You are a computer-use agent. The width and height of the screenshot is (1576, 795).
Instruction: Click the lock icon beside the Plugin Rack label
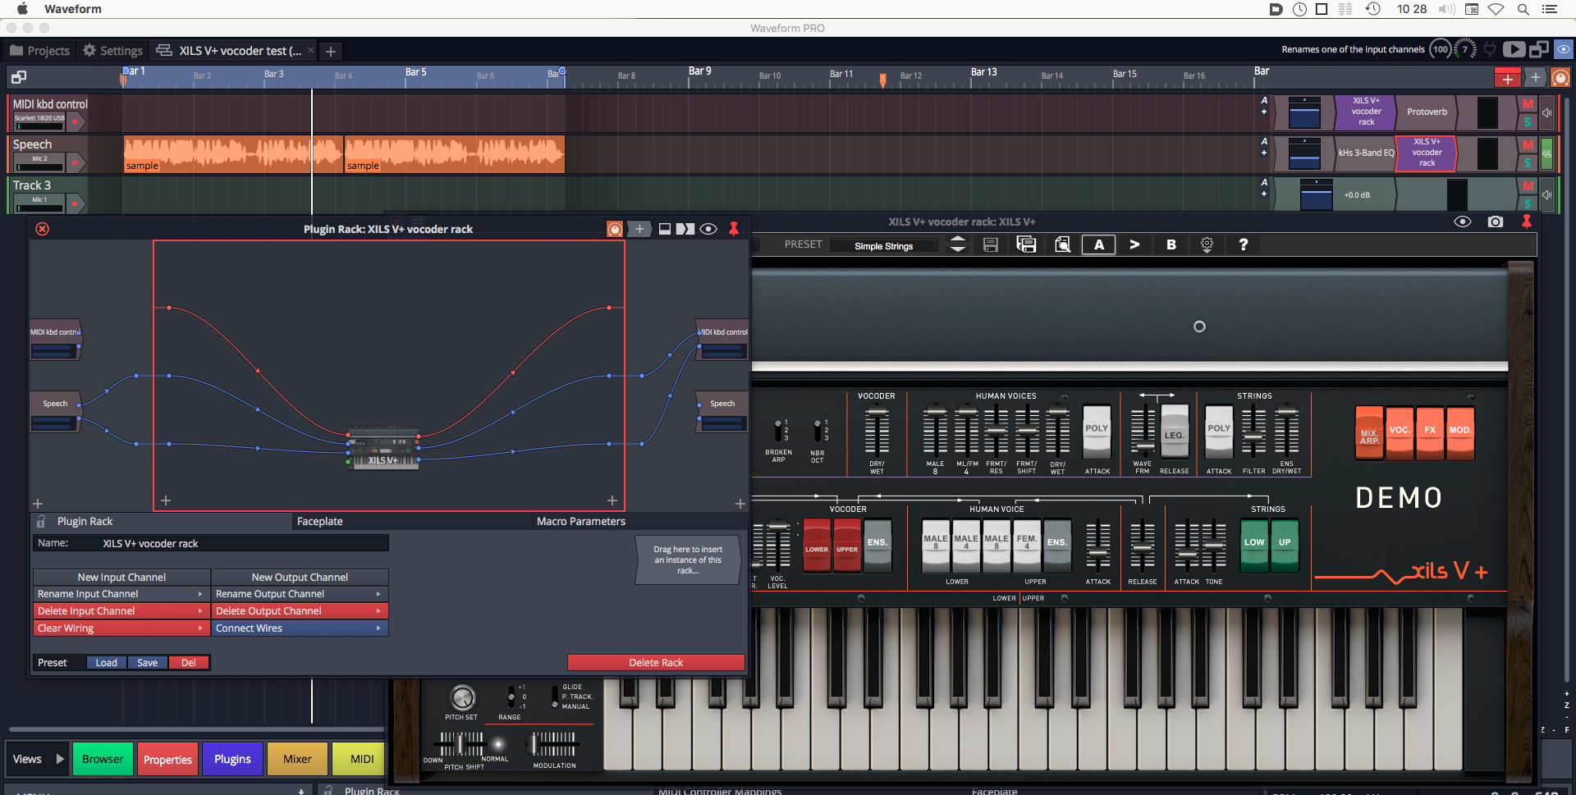click(x=41, y=521)
